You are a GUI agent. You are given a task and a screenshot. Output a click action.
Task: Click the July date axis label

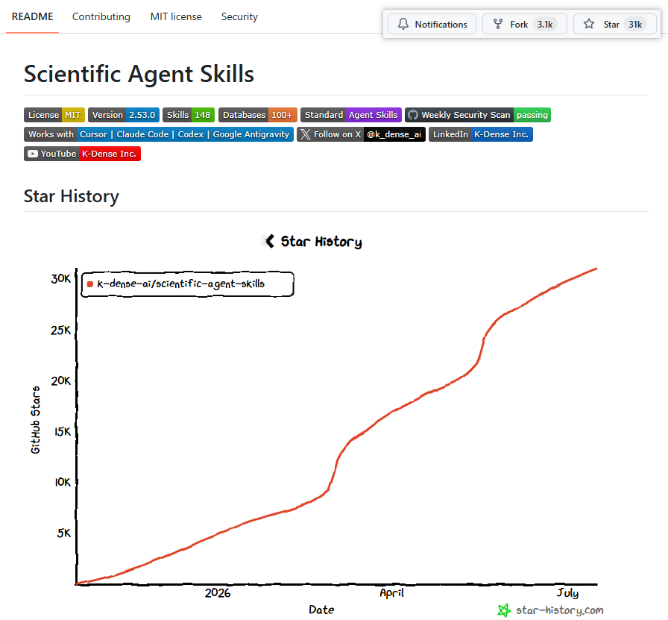[x=567, y=593]
